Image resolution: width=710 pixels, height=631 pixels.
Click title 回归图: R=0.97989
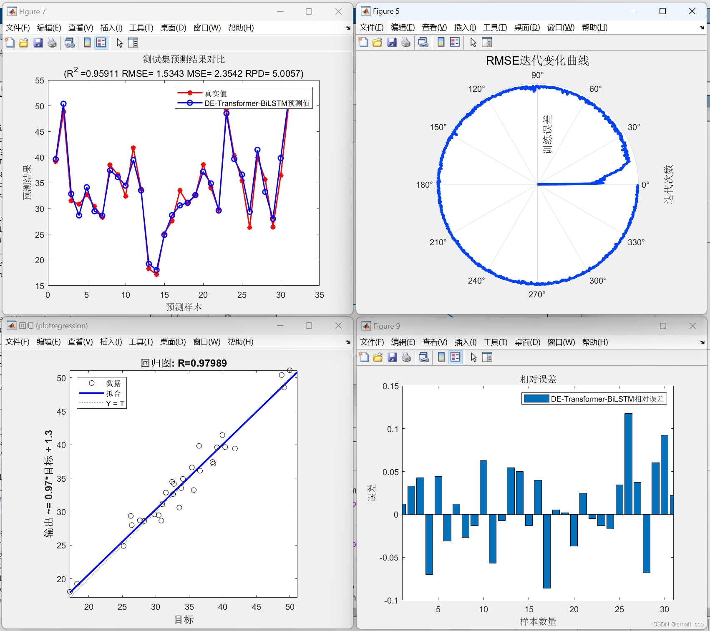pyautogui.click(x=184, y=363)
